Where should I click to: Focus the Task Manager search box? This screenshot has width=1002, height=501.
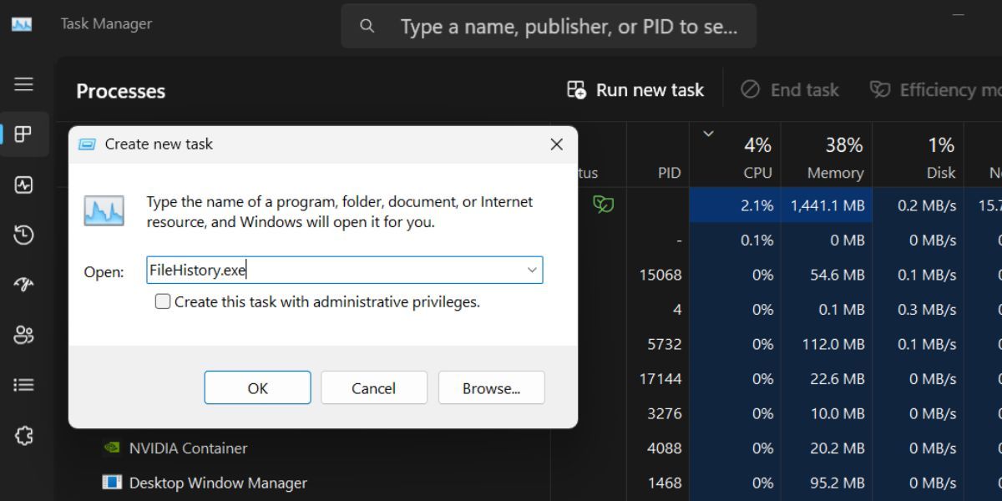pyautogui.click(x=568, y=27)
